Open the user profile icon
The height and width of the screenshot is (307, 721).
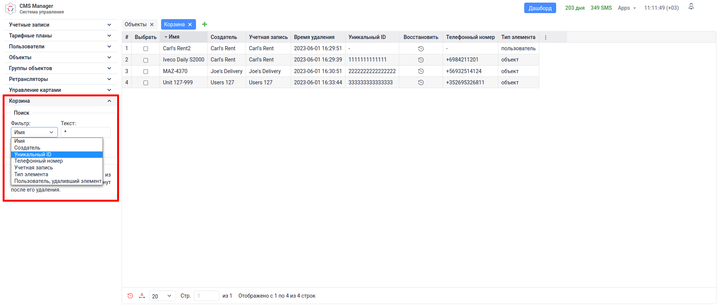691,7
